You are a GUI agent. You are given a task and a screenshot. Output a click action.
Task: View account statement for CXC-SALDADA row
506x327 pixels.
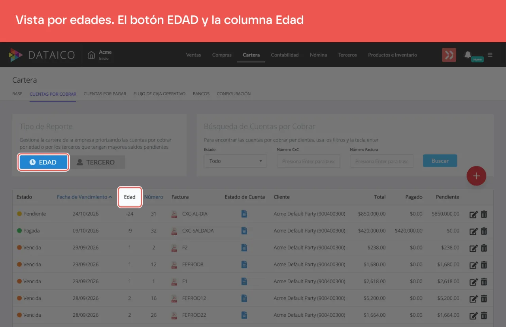[x=244, y=231]
